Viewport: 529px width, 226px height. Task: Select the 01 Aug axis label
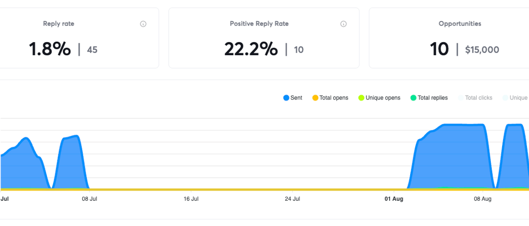coord(394,199)
